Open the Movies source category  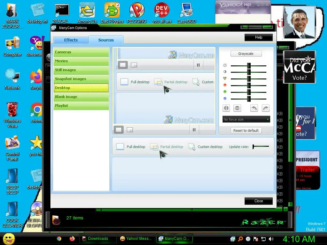[x=81, y=61]
